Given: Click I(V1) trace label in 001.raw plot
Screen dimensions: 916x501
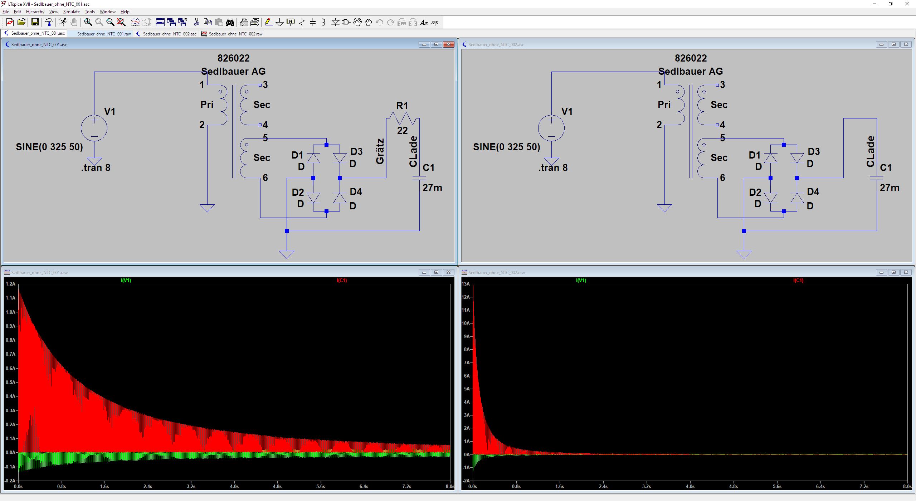Looking at the screenshot, I should click(126, 281).
